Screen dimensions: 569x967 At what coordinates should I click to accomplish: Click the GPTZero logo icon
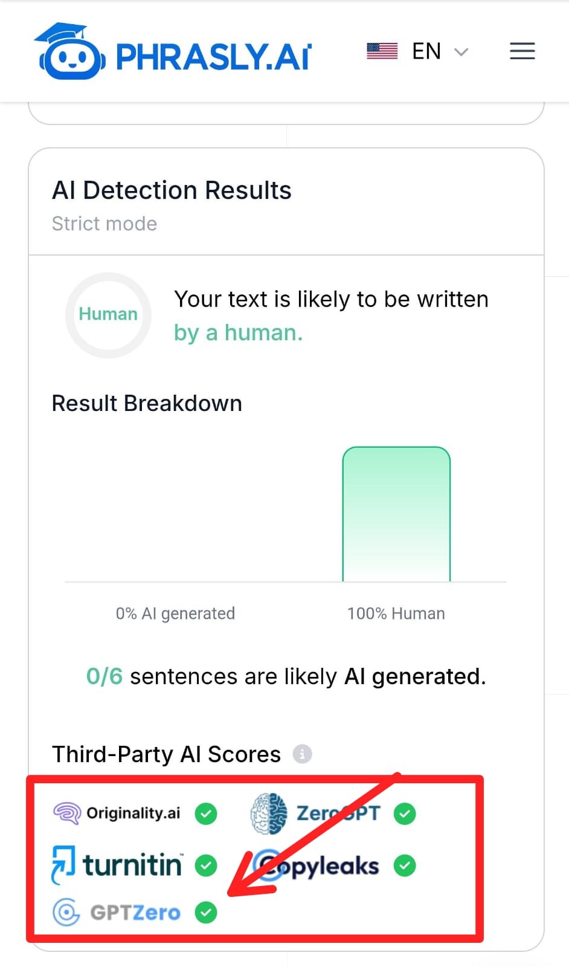click(x=66, y=912)
